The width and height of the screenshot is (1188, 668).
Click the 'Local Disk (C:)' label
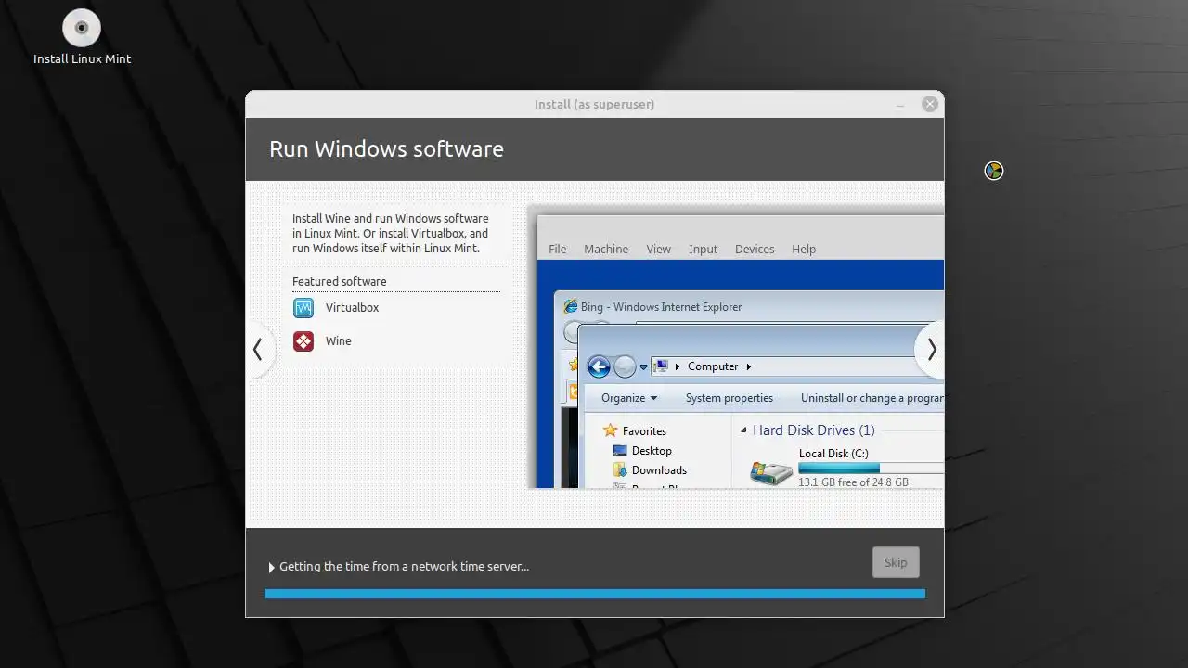coord(833,454)
